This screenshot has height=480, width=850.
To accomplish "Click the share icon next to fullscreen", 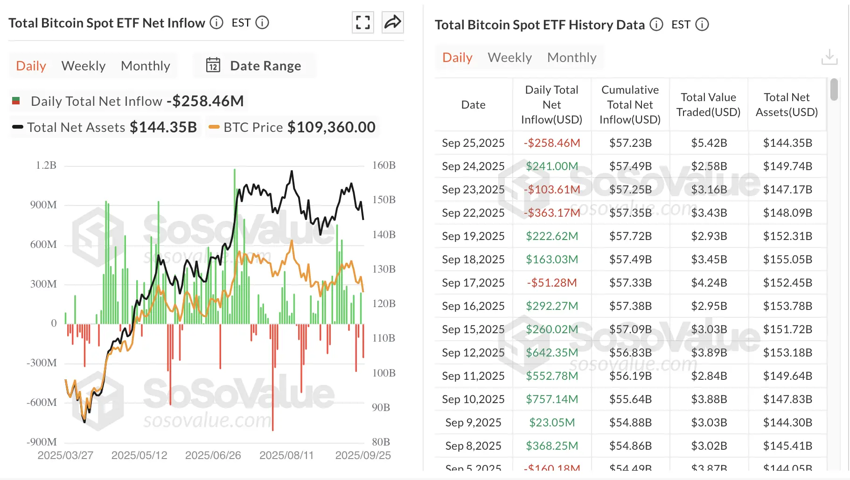I will (392, 22).
